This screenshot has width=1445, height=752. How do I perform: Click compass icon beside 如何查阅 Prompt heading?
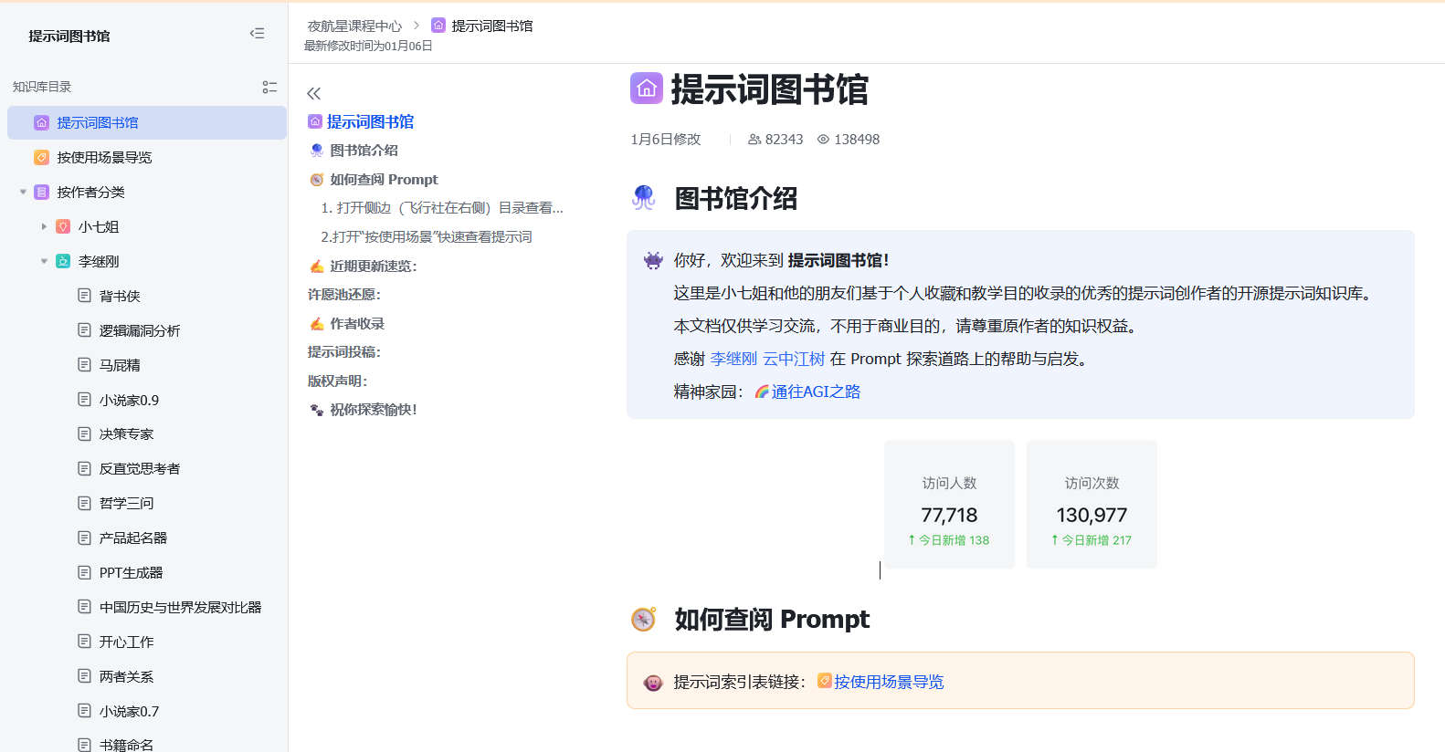click(x=644, y=620)
